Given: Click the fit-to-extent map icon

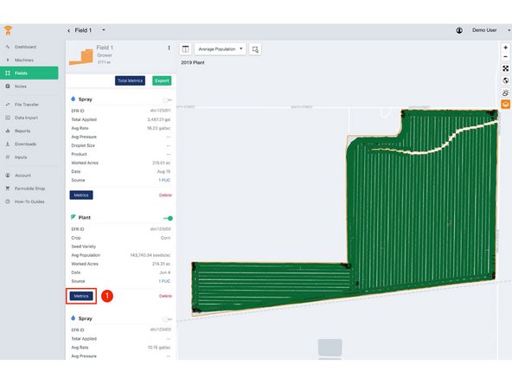Looking at the screenshot, I should pos(505,68).
